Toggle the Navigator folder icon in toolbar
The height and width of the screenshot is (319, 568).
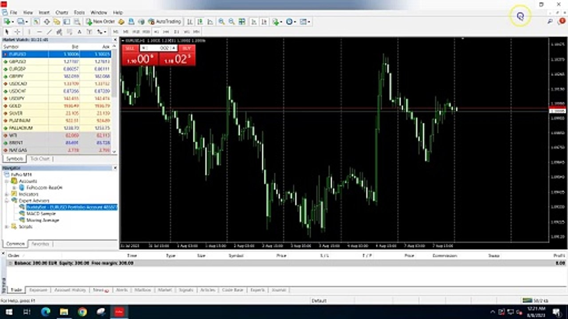tap(56, 21)
